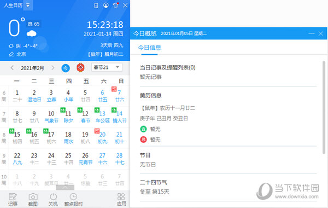The image size is (328, 208).
Task: Select February 2 湿地日
Action: tap(34, 96)
